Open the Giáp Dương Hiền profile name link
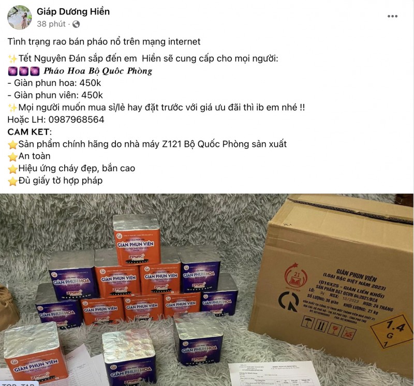The width and height of the screenshot is (414, 386). coord(73,11)
